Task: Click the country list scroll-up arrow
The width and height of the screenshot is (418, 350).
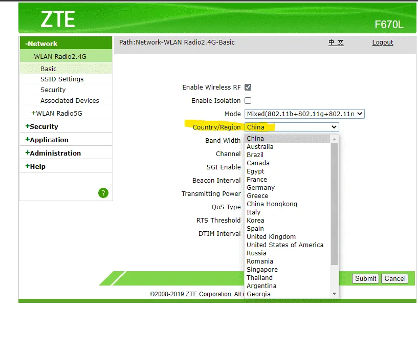Action: (334, 139)
